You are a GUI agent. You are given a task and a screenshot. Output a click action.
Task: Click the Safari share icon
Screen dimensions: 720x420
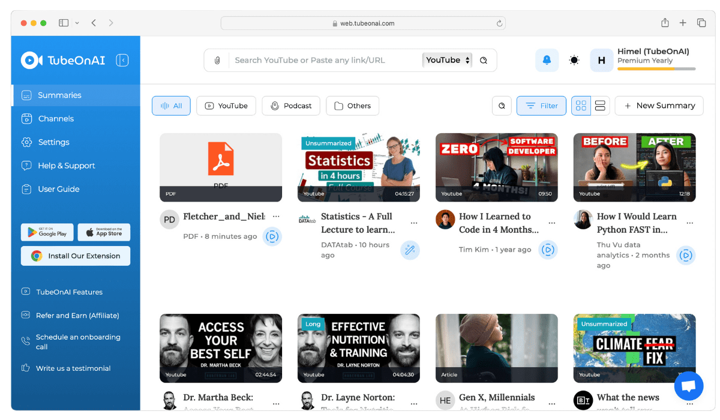pos(665,23)
